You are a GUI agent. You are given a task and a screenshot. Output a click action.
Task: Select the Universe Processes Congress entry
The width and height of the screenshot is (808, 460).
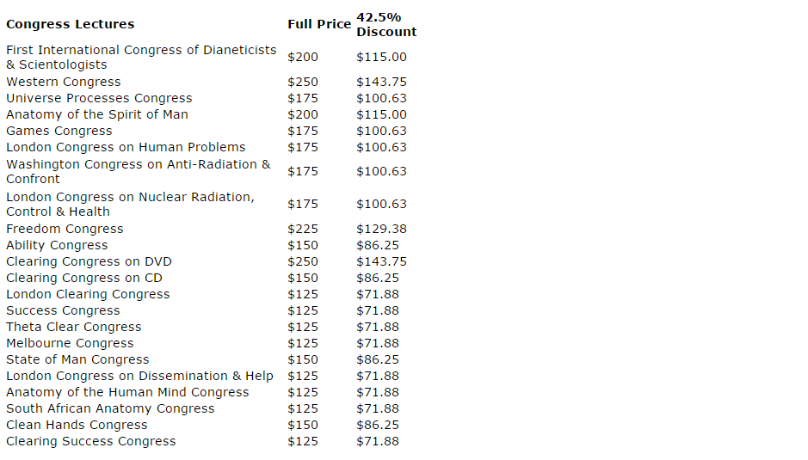99,98
